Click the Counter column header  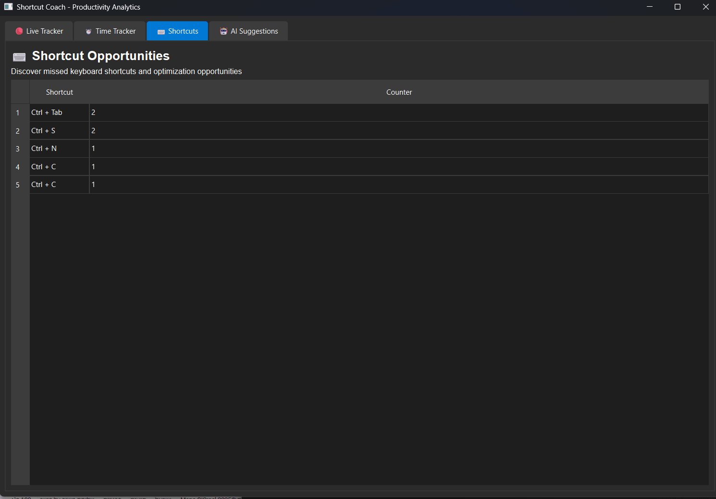[x=399, y=92]
